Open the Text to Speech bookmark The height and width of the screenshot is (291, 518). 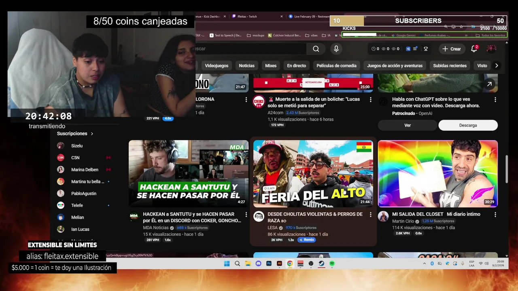coord(226,36)
